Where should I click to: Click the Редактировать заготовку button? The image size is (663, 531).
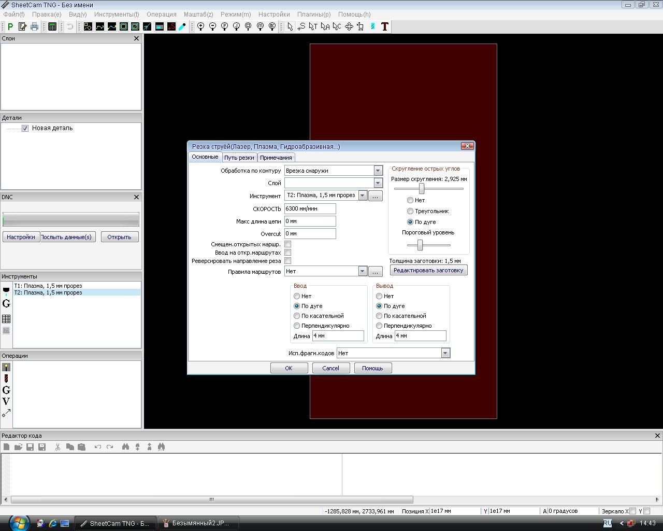428,270
